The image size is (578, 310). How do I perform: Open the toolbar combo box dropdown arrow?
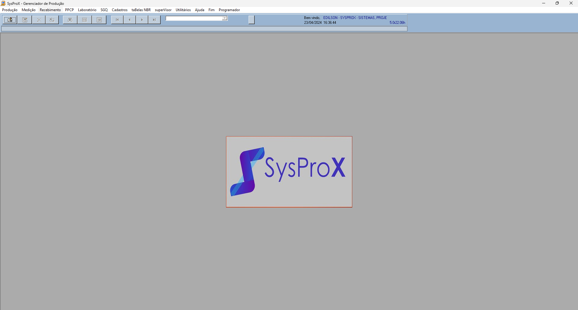225,18
